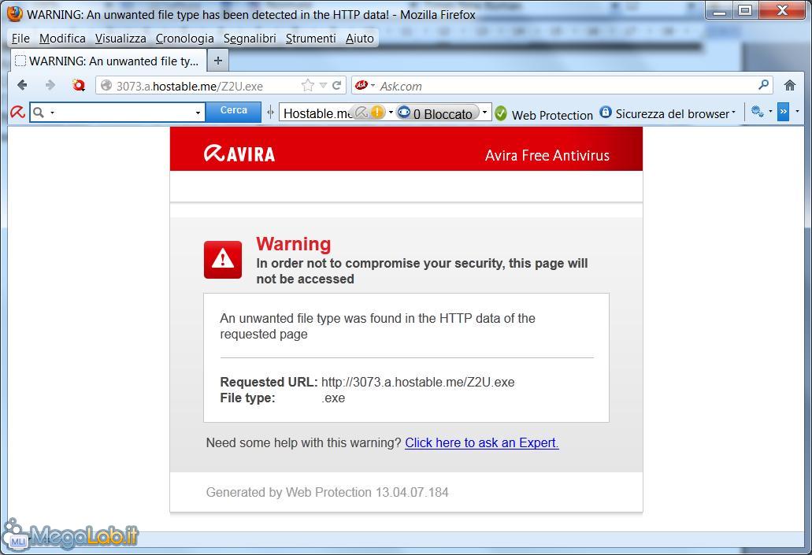812x555 pixels.
Task: Maximize the Firefox window
Action: [745, 10]
